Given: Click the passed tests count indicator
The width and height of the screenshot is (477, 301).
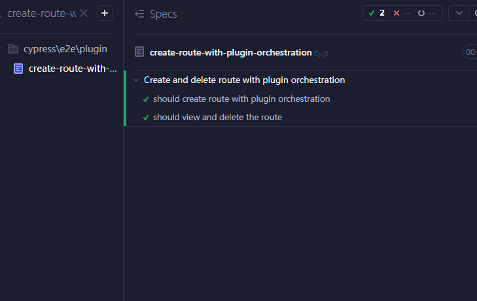Looking at the screenshot, I should (x=376, y=13).
